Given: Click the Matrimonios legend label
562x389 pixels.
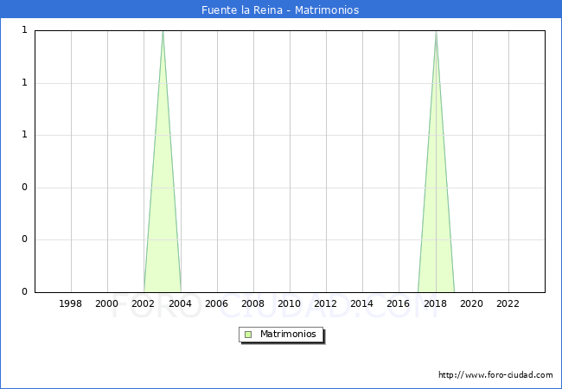Looking at the screenshot, I should (289, 335).
